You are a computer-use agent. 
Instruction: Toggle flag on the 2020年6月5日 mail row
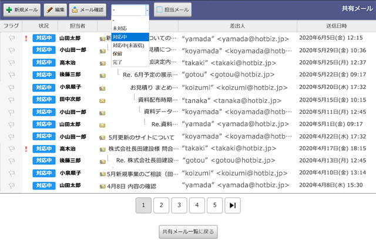click(12, 38)
